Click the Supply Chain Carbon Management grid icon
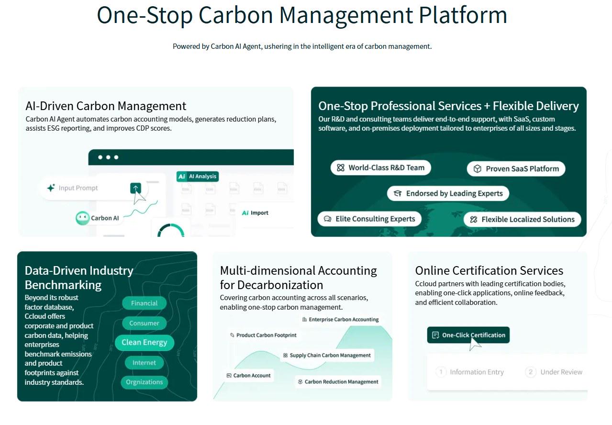612x425 pixels. tap(286, 355)
